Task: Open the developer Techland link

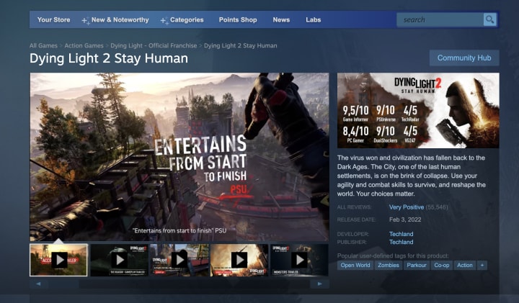Action: [x=401, y=234]
